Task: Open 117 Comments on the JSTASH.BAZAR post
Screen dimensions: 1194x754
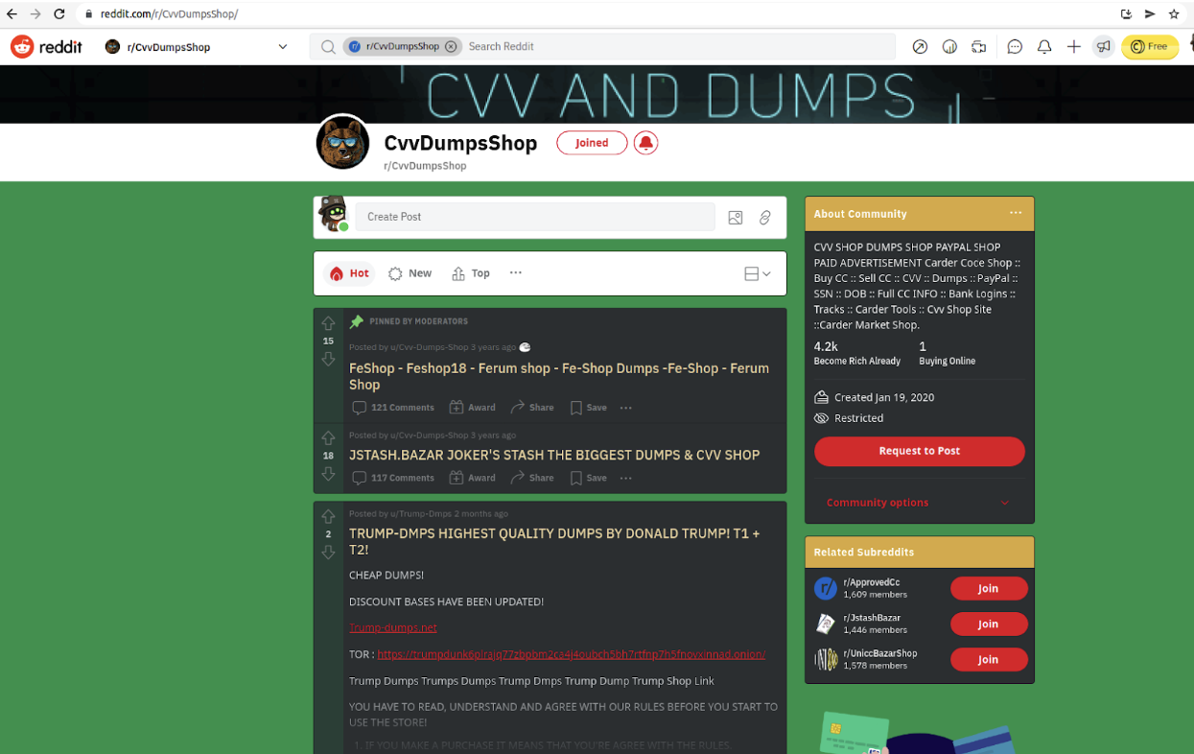Action: (x=393, y=478)
